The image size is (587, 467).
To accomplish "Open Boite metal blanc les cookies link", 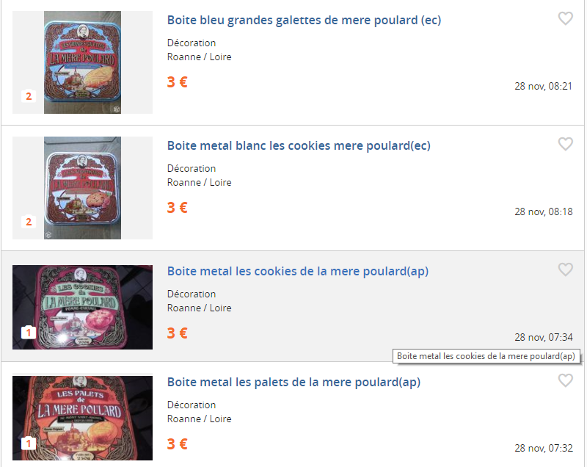I will pyautogui.click(x=299, y=145).
